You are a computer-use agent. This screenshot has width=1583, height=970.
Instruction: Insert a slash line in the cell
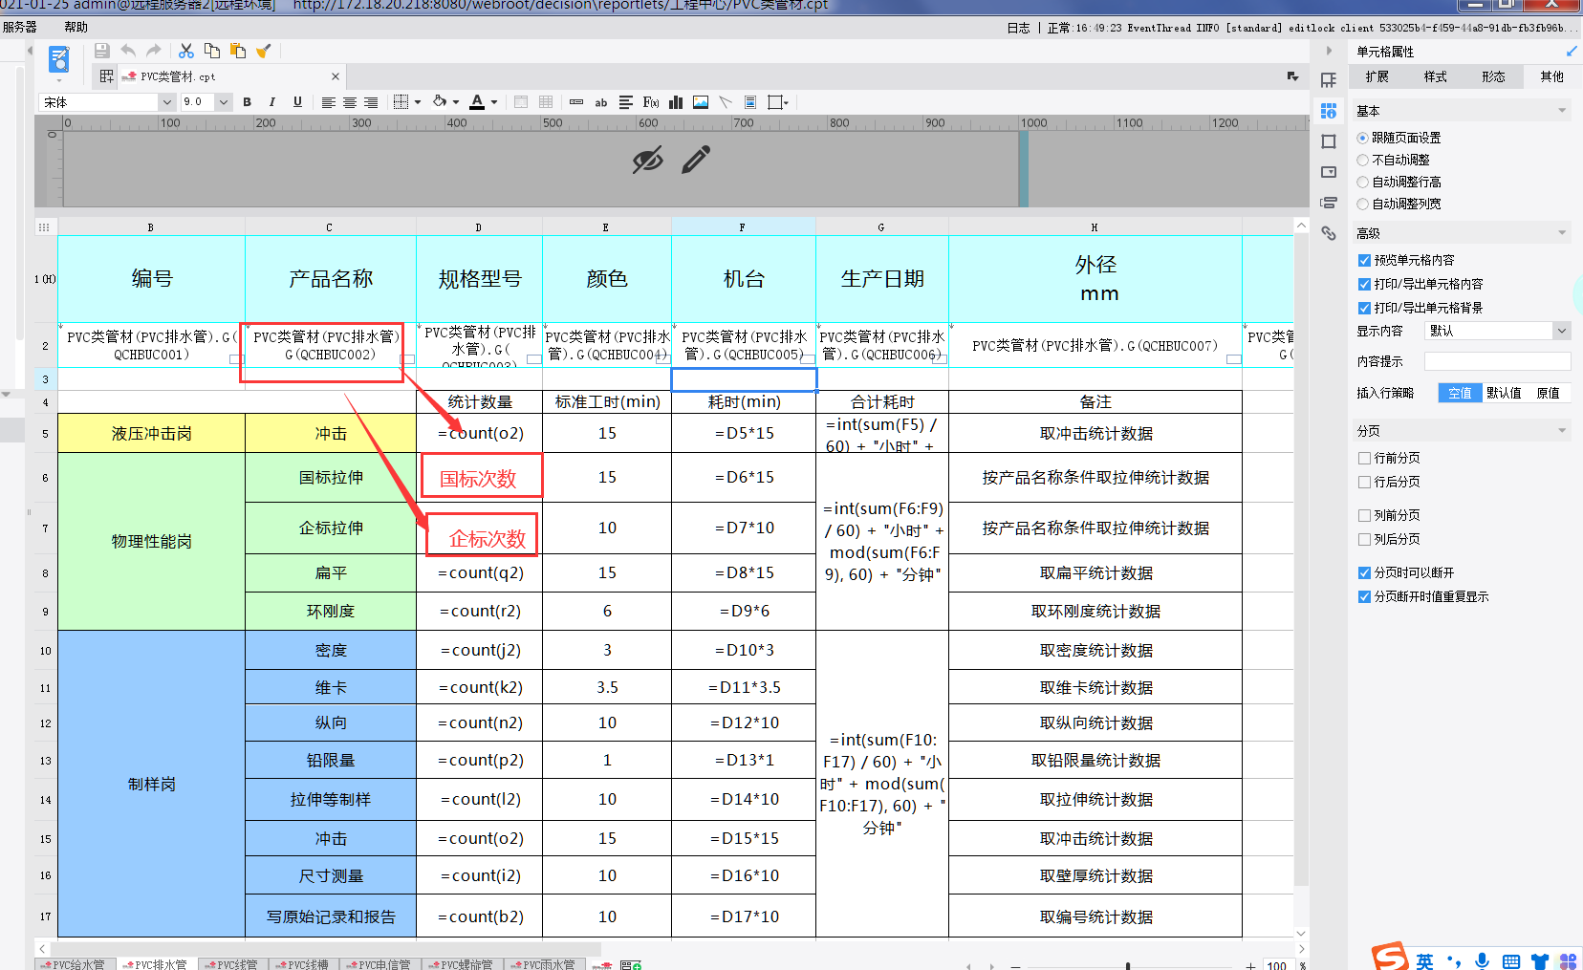pos(726,102)
